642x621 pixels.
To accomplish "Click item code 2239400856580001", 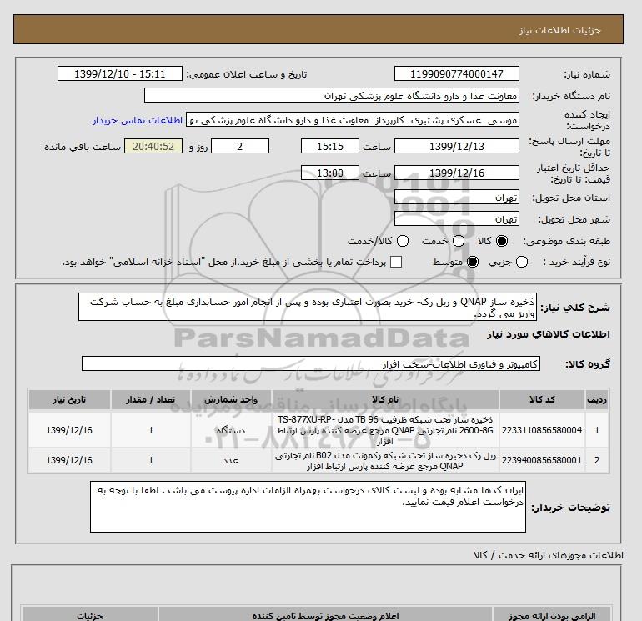I will [x=542, y=460].
